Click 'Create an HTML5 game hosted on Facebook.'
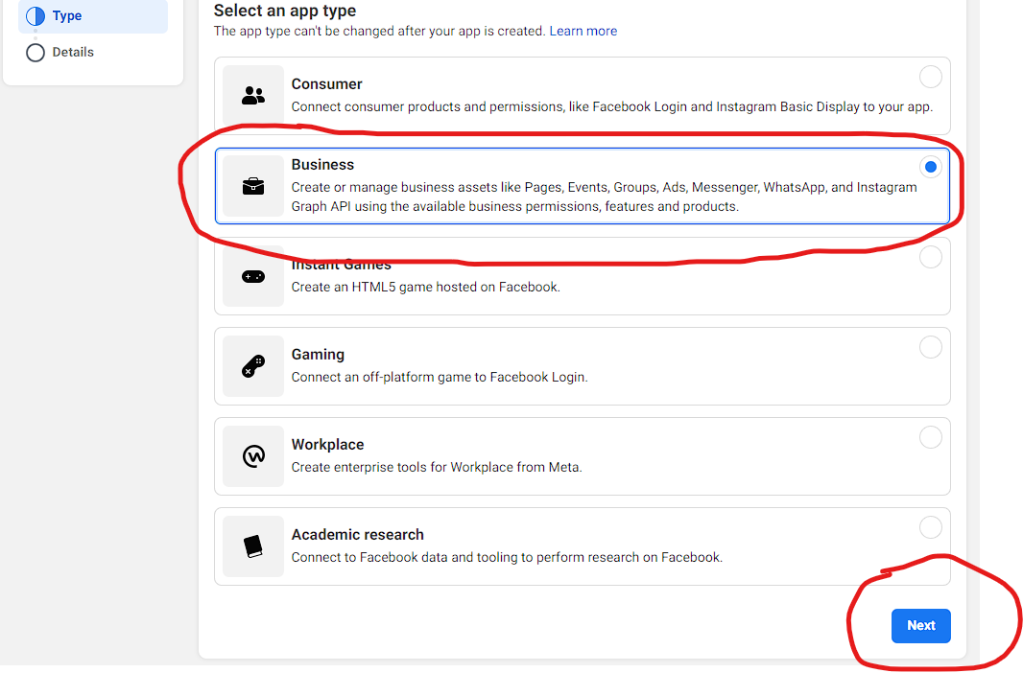The height and width of the screenshot is (673, 1023). point(425,287)
